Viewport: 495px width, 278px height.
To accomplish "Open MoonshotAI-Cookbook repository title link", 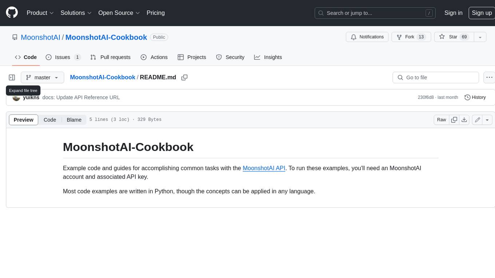I will click(106, 37).
